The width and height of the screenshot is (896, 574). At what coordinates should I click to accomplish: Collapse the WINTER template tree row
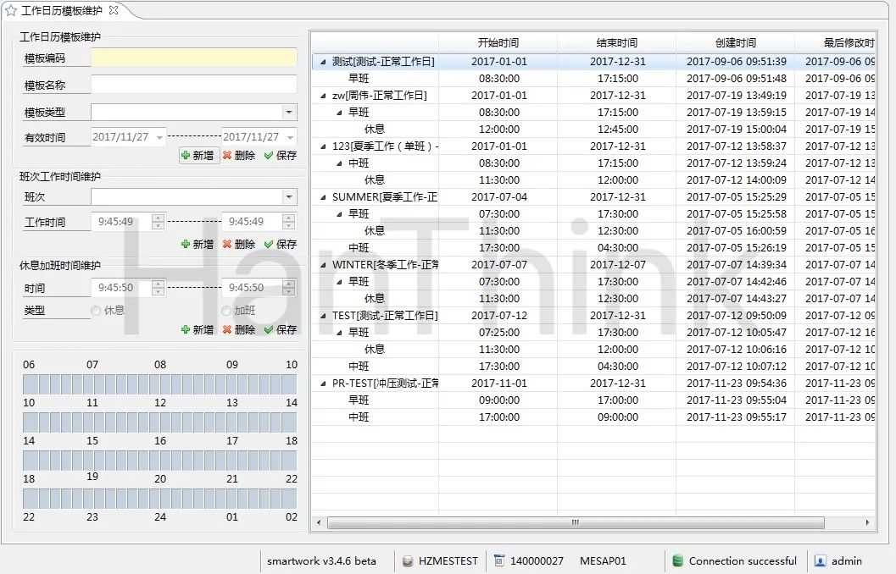click(x=324, y=265)
